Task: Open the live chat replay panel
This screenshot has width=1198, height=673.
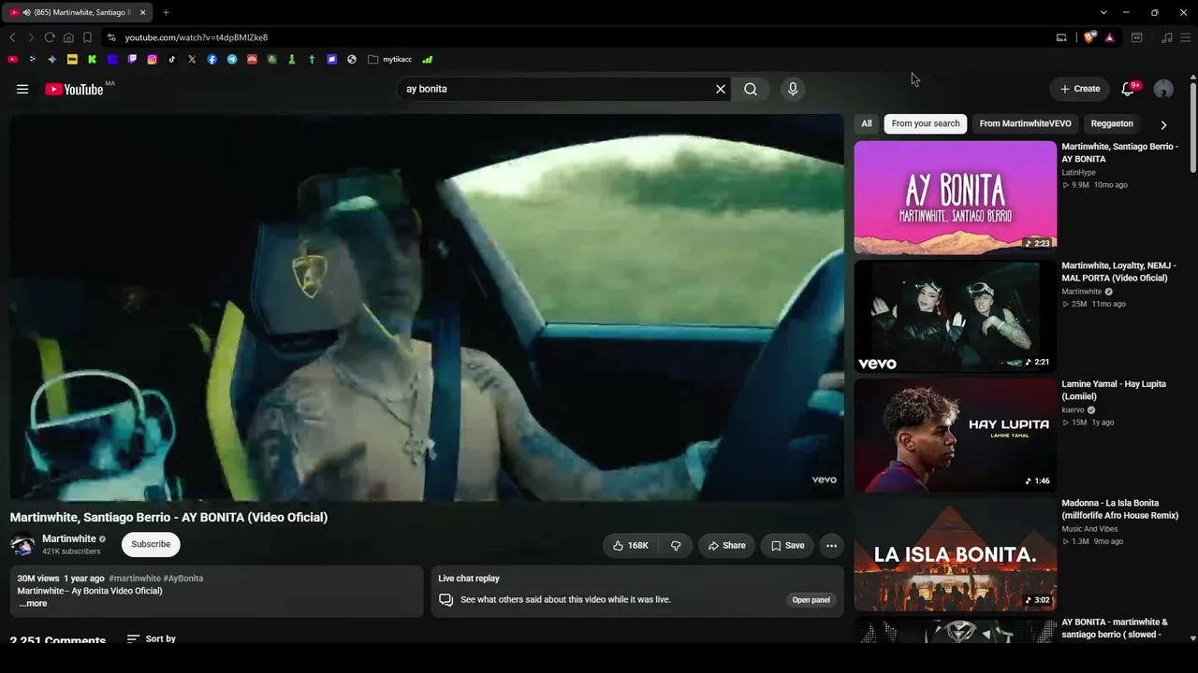Action: pos(811,600)
